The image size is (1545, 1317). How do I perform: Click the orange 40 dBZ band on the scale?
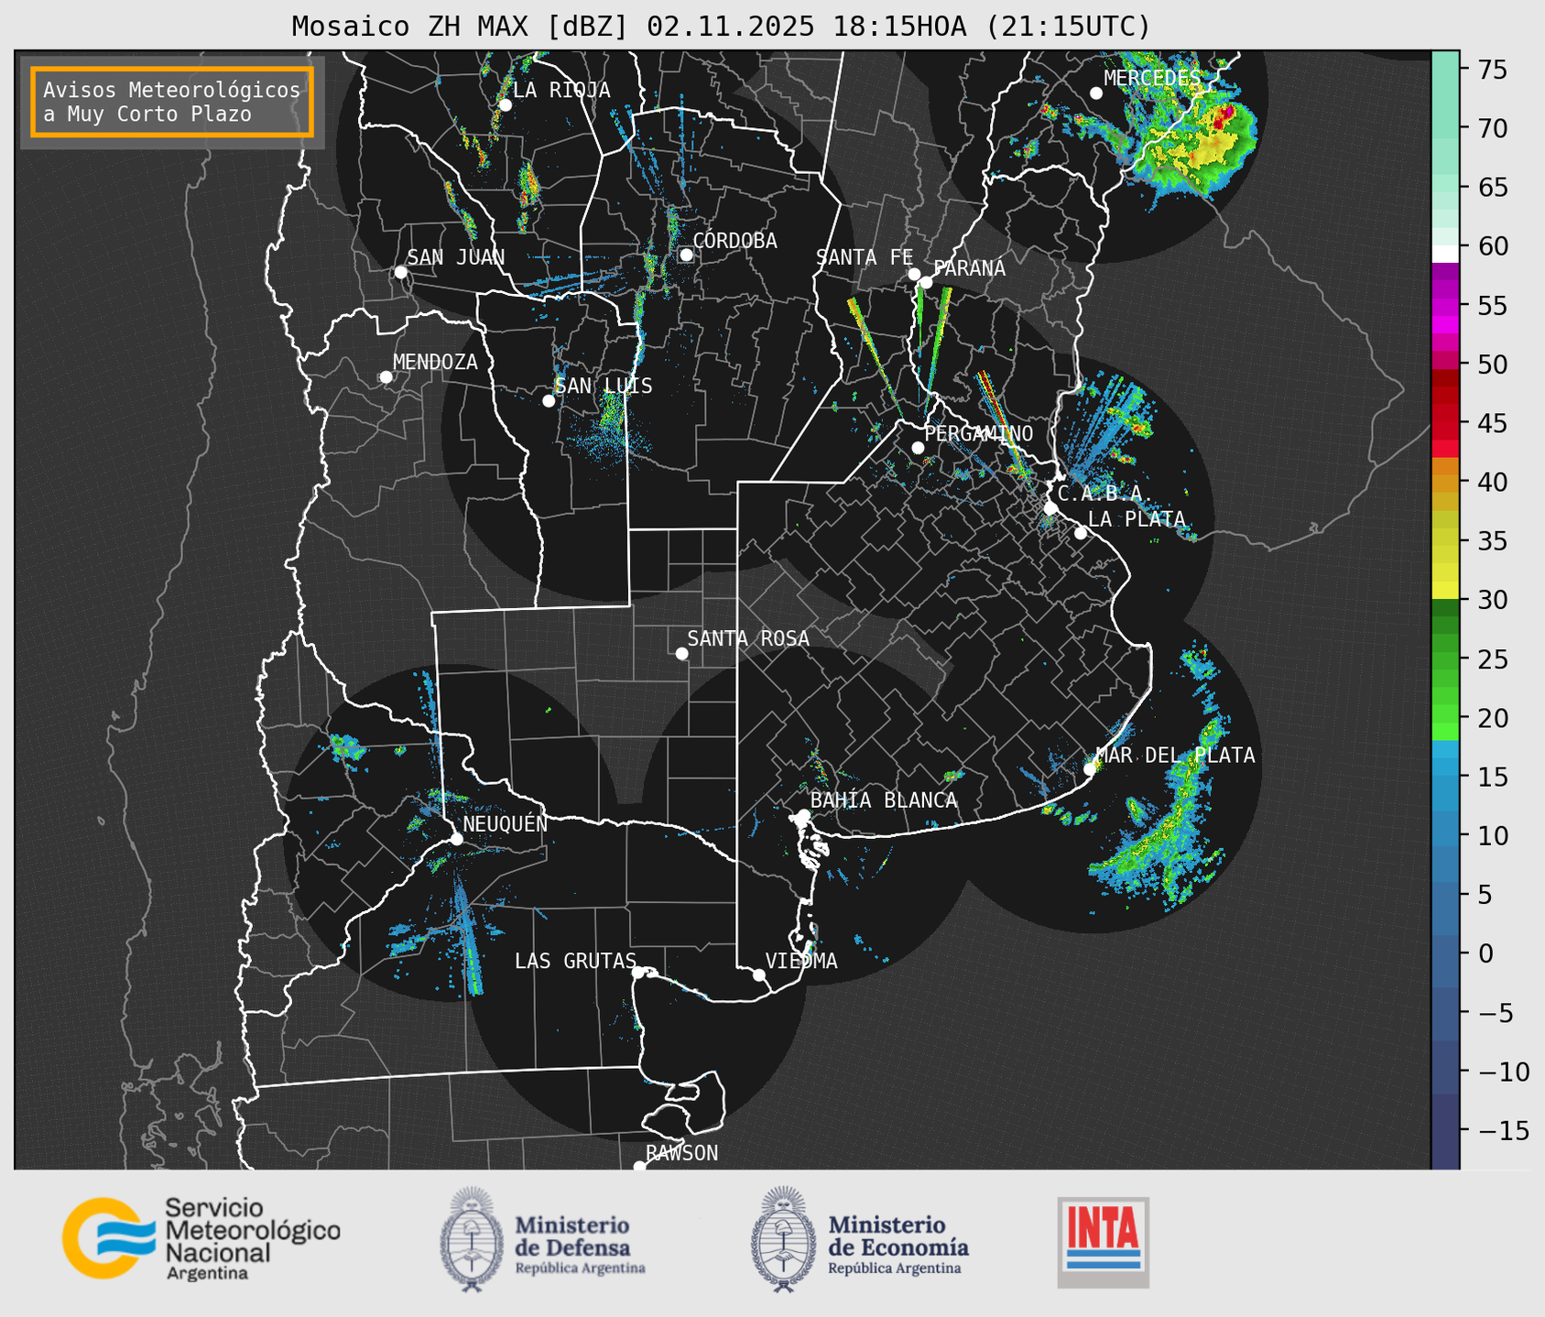coord(1445,483)
